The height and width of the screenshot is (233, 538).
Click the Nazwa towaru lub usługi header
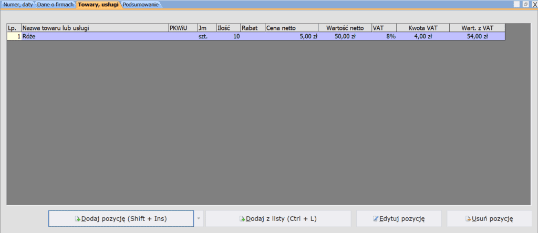(95, 28)
